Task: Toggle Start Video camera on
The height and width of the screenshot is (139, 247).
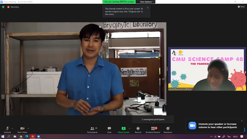Action: click(x=22, y=129)
